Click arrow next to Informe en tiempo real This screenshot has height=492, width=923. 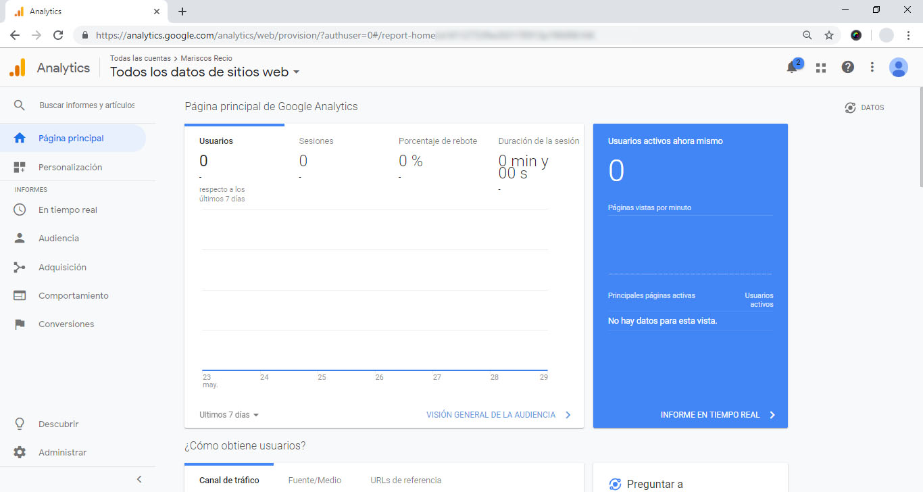click(x=772, y=415)
